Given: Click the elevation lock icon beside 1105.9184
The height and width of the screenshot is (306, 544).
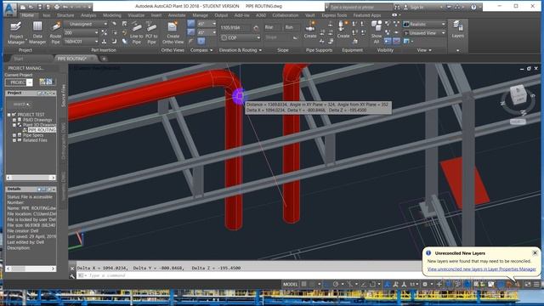Looking at the screenshot, I should pos(256,28).
